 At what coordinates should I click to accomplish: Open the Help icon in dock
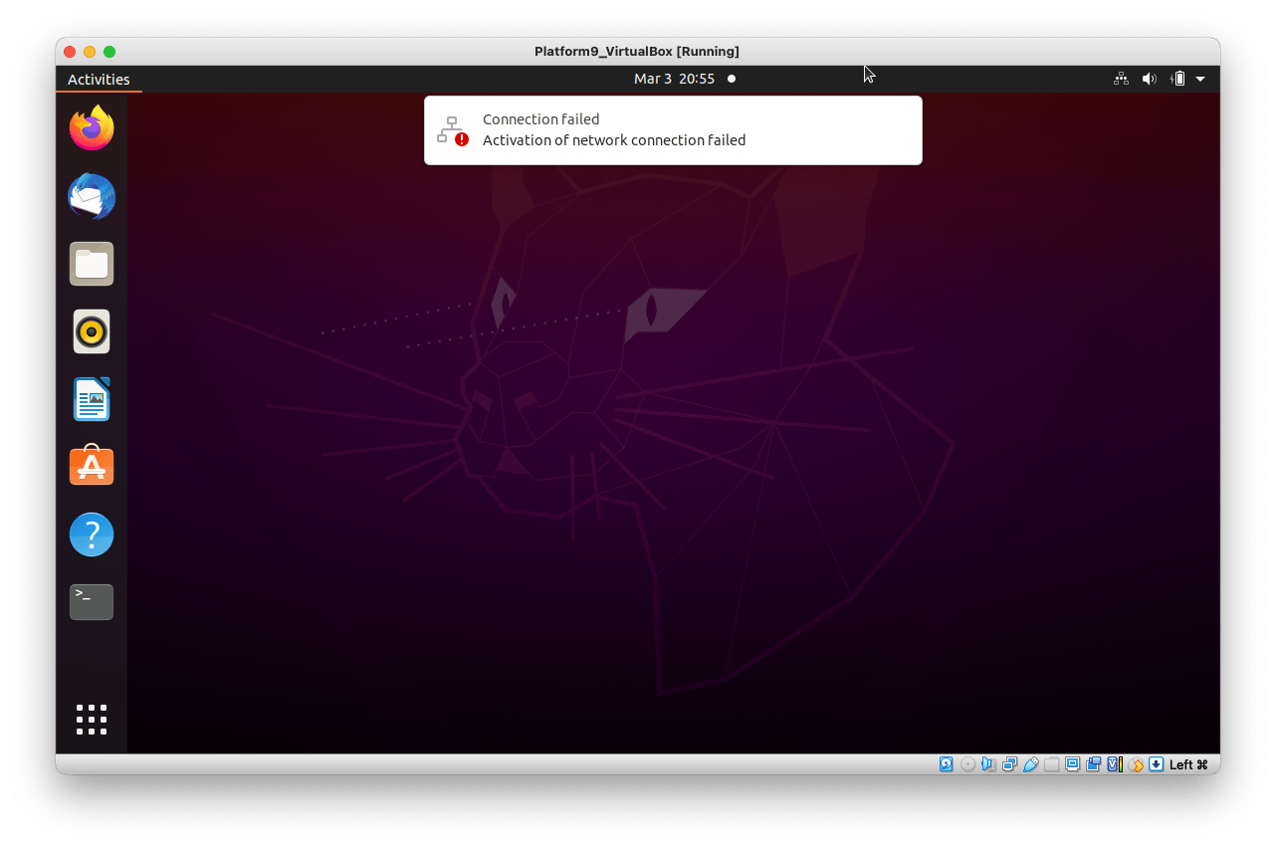point(92,534)
